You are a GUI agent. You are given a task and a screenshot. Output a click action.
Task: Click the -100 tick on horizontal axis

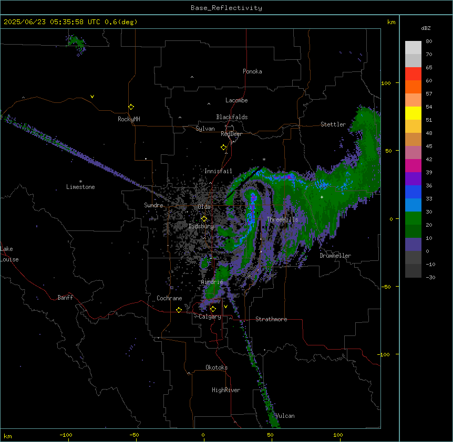(66, 435)
